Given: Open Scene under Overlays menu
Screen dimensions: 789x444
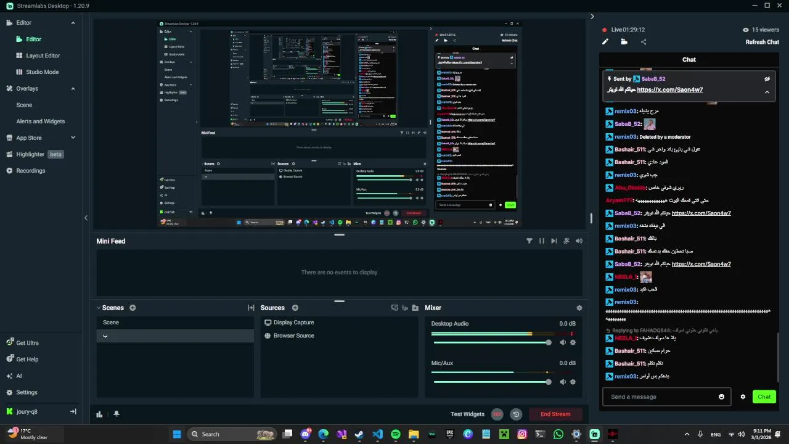Looking at the screenshot, I should (x=24, y=105).
